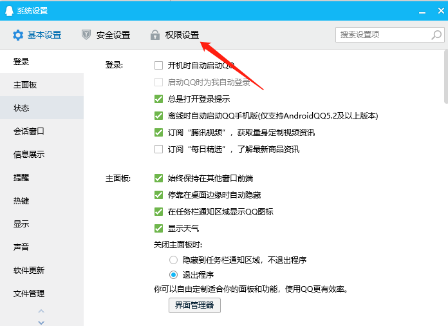Select 登录 in the sidebar

(x=42, y=61)
